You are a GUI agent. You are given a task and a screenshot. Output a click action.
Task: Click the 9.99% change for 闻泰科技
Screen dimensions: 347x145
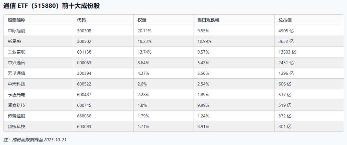coord(203,105)
